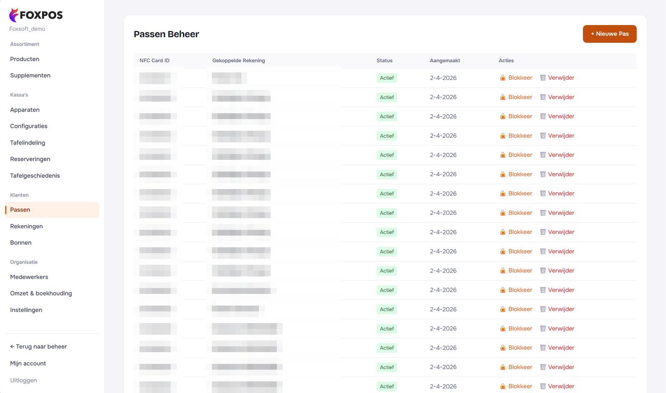The width and height of the screenshot is (666, 393).
Task: Click Uitloggen to sign out
Action: [x=23, y=381]
